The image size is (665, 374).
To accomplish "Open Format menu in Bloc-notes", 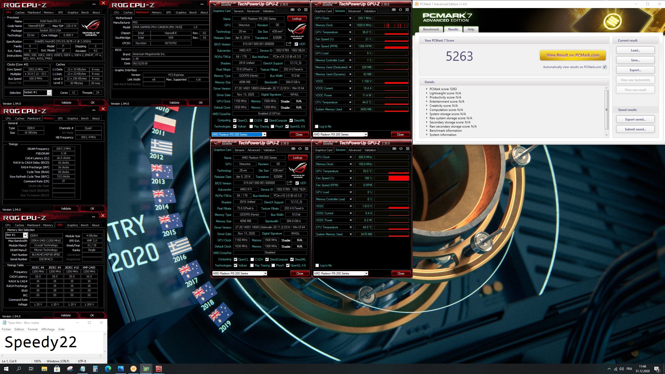I will (x=33, y=329).
